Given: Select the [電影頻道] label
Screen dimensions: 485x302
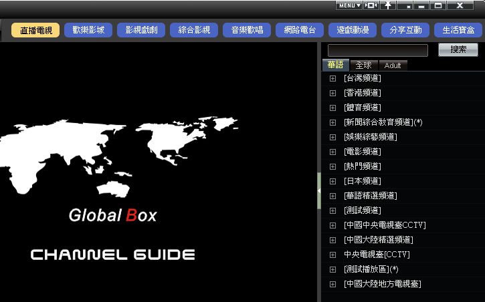Looking at the screenshot, I should click(x=362, y=152).
